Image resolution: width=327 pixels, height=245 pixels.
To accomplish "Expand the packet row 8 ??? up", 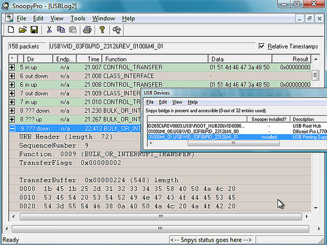I will point(12,120).
